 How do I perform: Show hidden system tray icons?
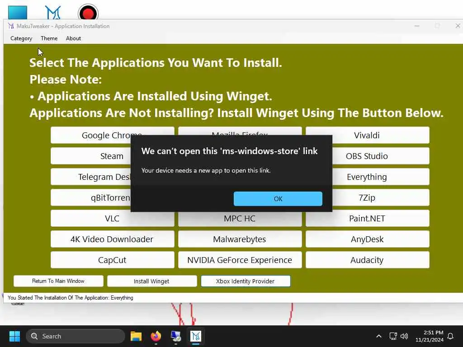point(379,336)
